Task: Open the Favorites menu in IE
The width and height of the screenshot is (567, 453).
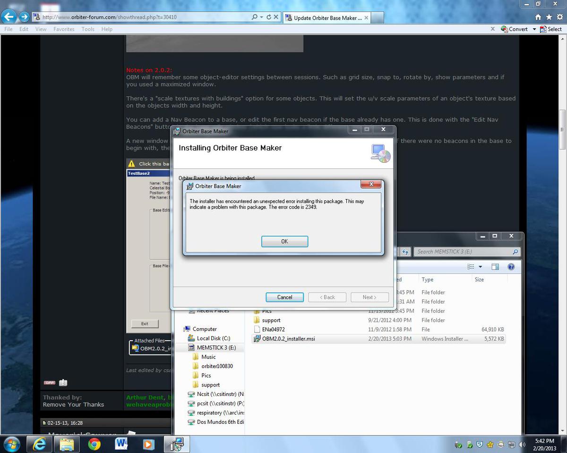Action: (x=64, y=29)
